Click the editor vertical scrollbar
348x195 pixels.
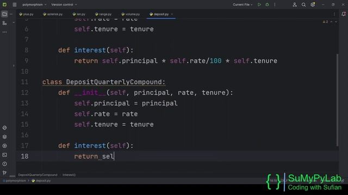tap(337, 100)
